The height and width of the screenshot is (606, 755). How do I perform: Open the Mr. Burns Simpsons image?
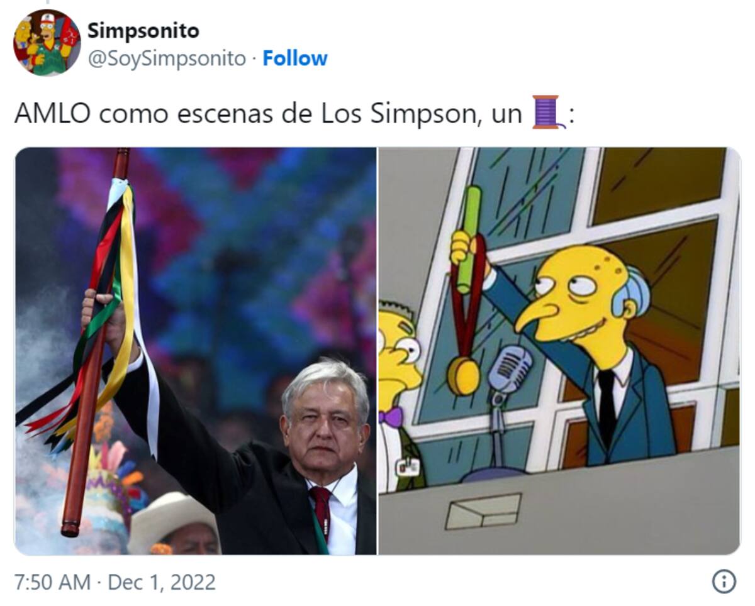pyautogui.click(x=559, y=351)
